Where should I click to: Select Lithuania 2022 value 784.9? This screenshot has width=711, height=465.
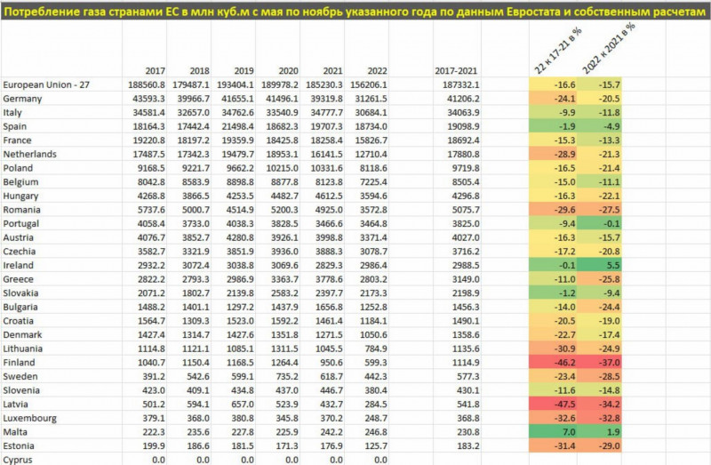[x=376, y=349]
